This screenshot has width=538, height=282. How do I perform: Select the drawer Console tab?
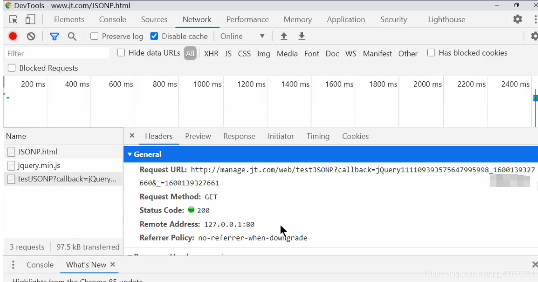40,264
